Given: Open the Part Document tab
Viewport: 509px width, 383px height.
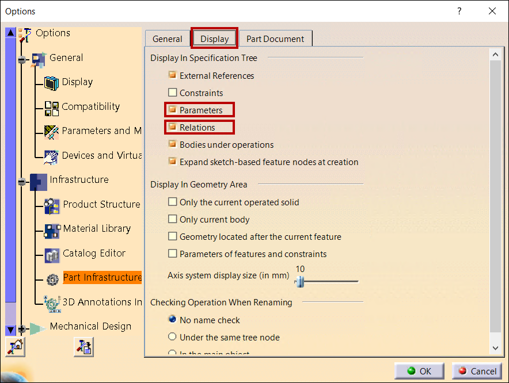Looking at the screenshot, I should (x=275, y=39).
